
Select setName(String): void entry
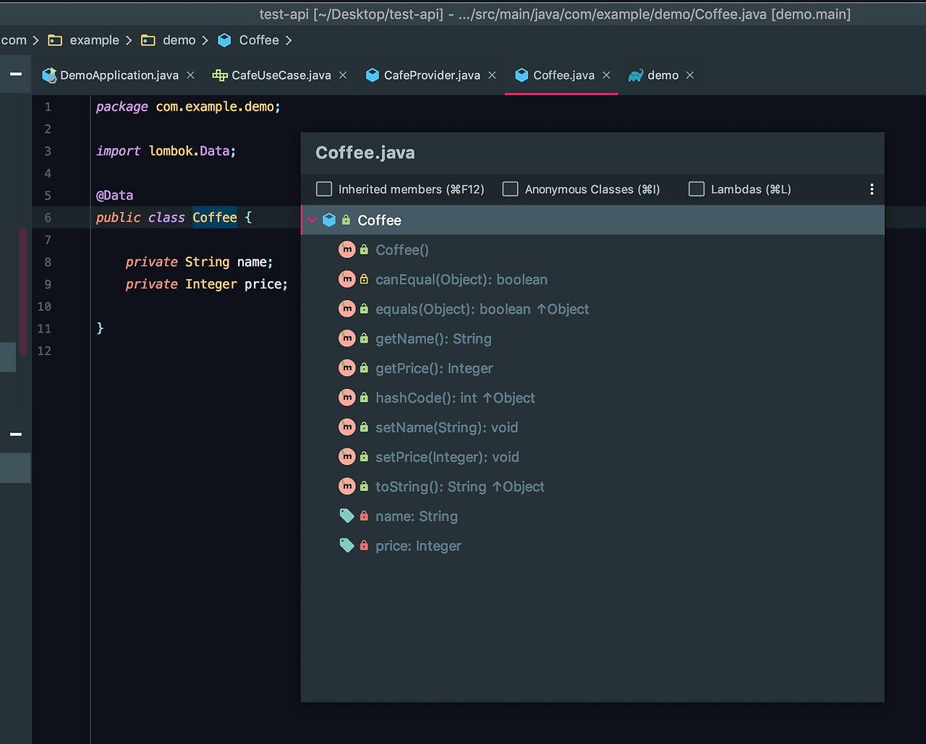447,428
